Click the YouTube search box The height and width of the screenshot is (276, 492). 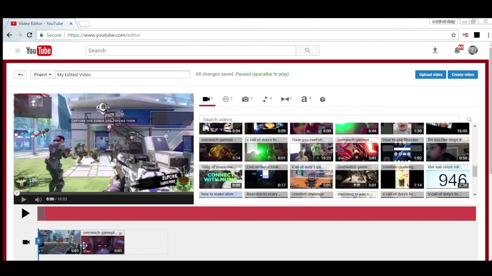(x=191, y=51)
